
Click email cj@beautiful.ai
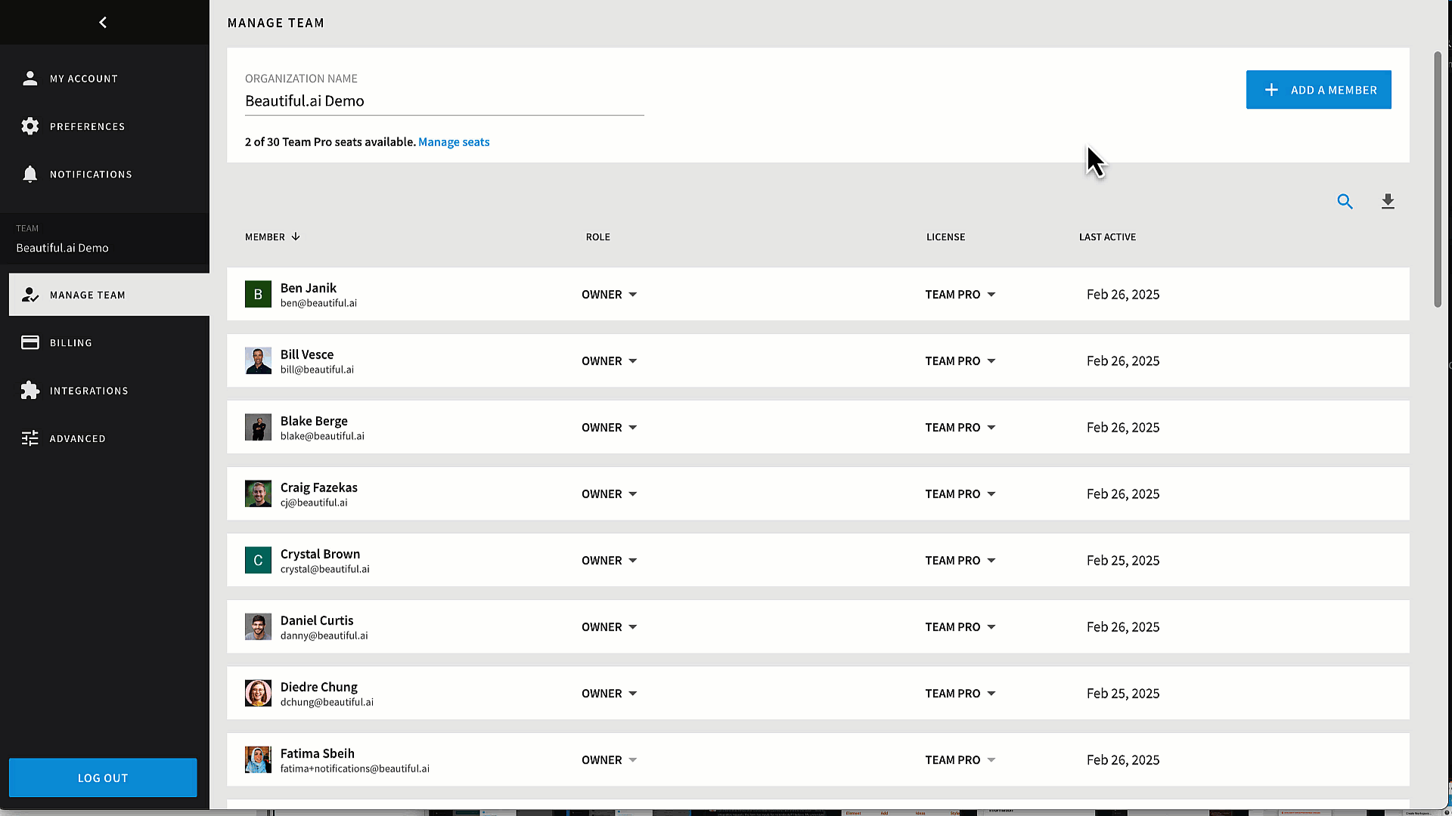coord(314,502)
